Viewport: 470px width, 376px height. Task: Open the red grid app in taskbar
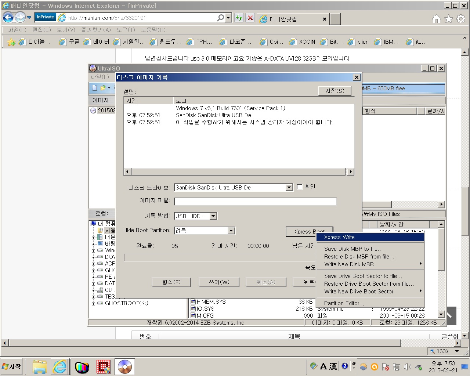[x=104, y=367]
